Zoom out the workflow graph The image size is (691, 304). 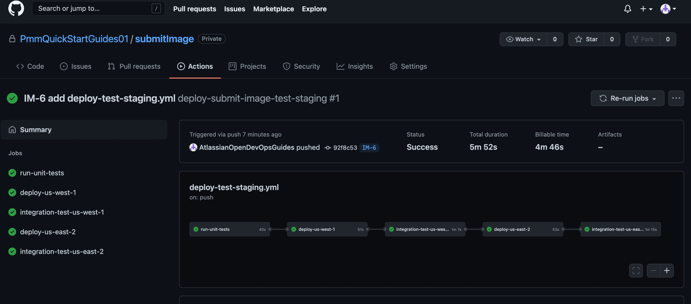click(x=653, y=270)
